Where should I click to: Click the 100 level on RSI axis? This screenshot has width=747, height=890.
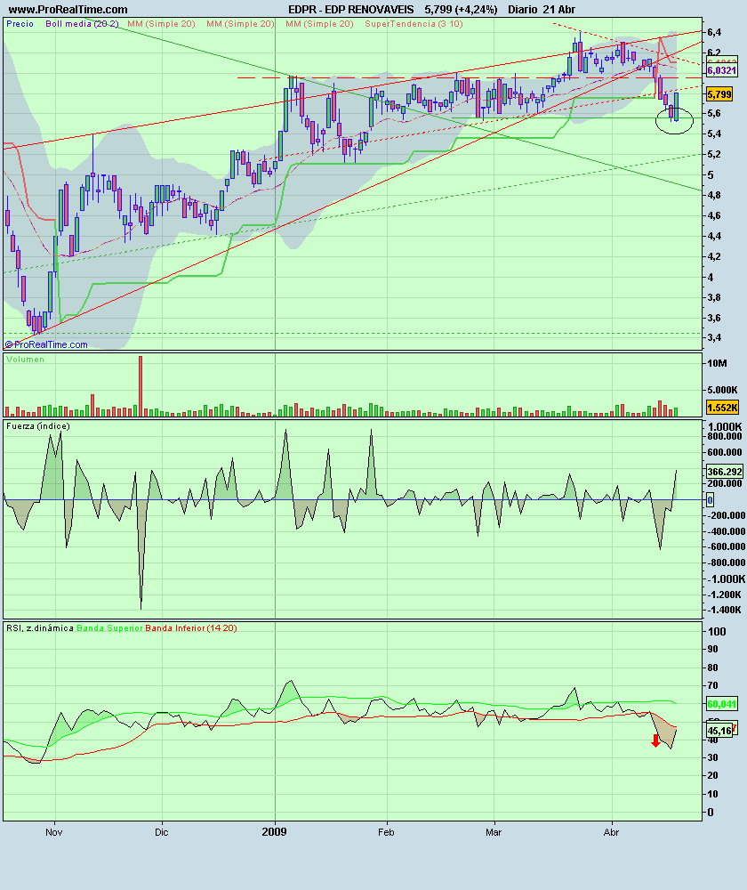(x=717, y=631)
